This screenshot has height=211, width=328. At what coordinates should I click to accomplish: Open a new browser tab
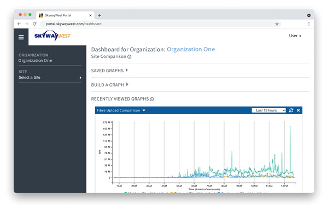point(99,15)
